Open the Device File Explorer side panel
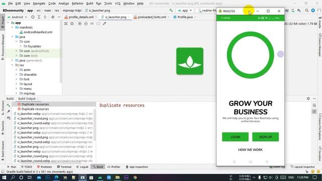 (320, 127)
